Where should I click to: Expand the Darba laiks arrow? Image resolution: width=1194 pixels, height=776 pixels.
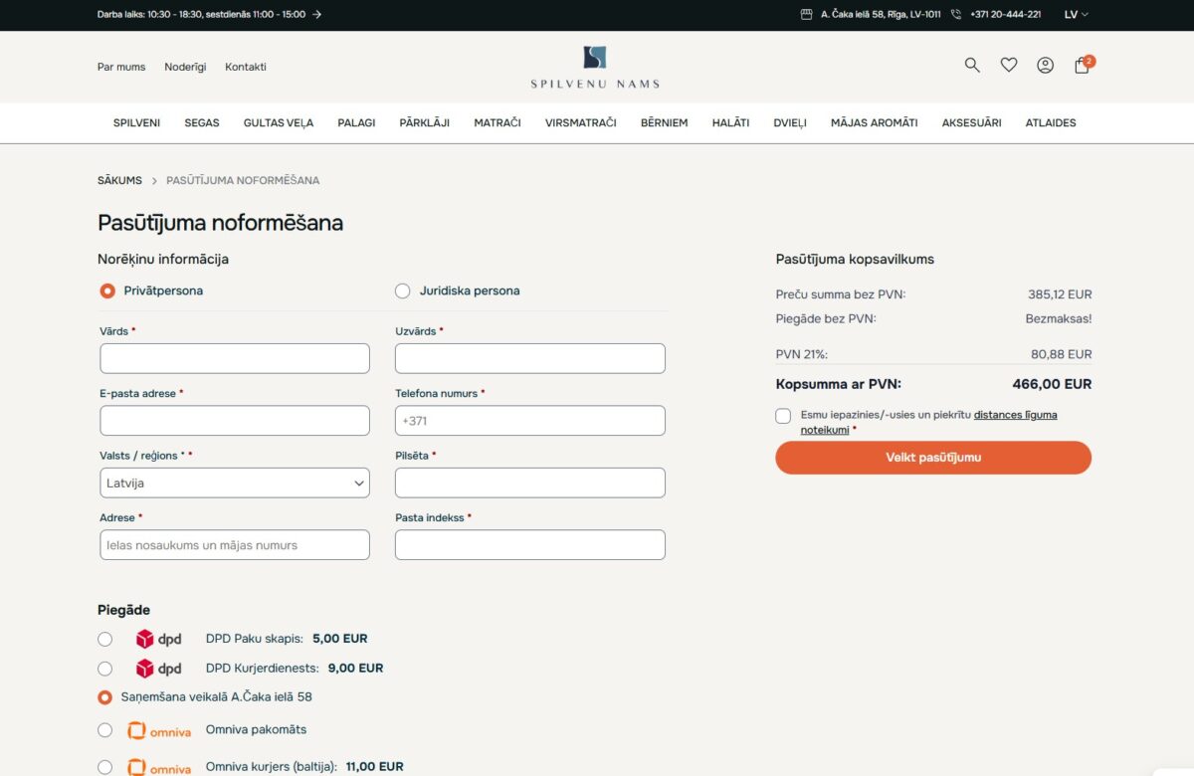[x=316, y=15]
